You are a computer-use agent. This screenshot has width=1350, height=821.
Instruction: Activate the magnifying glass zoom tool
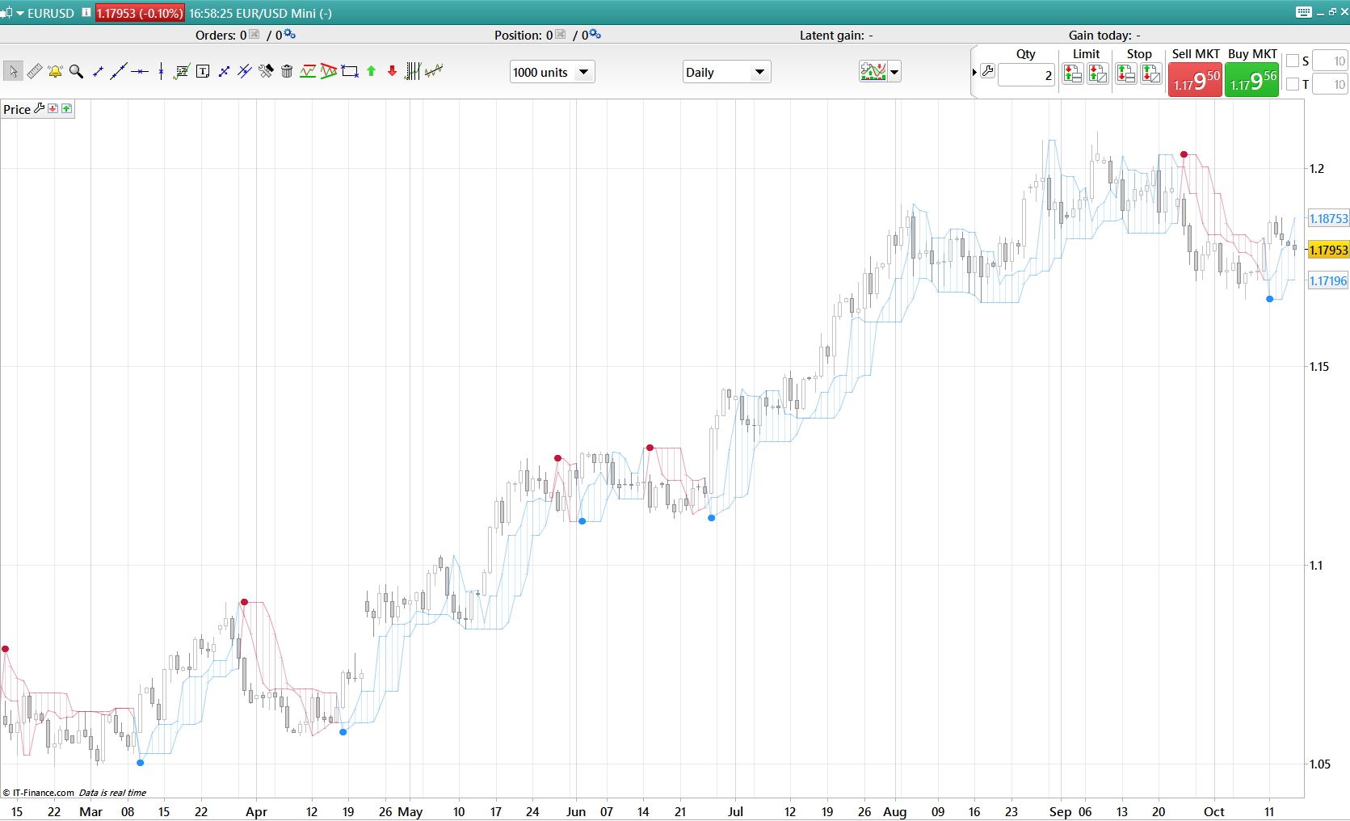77,71
